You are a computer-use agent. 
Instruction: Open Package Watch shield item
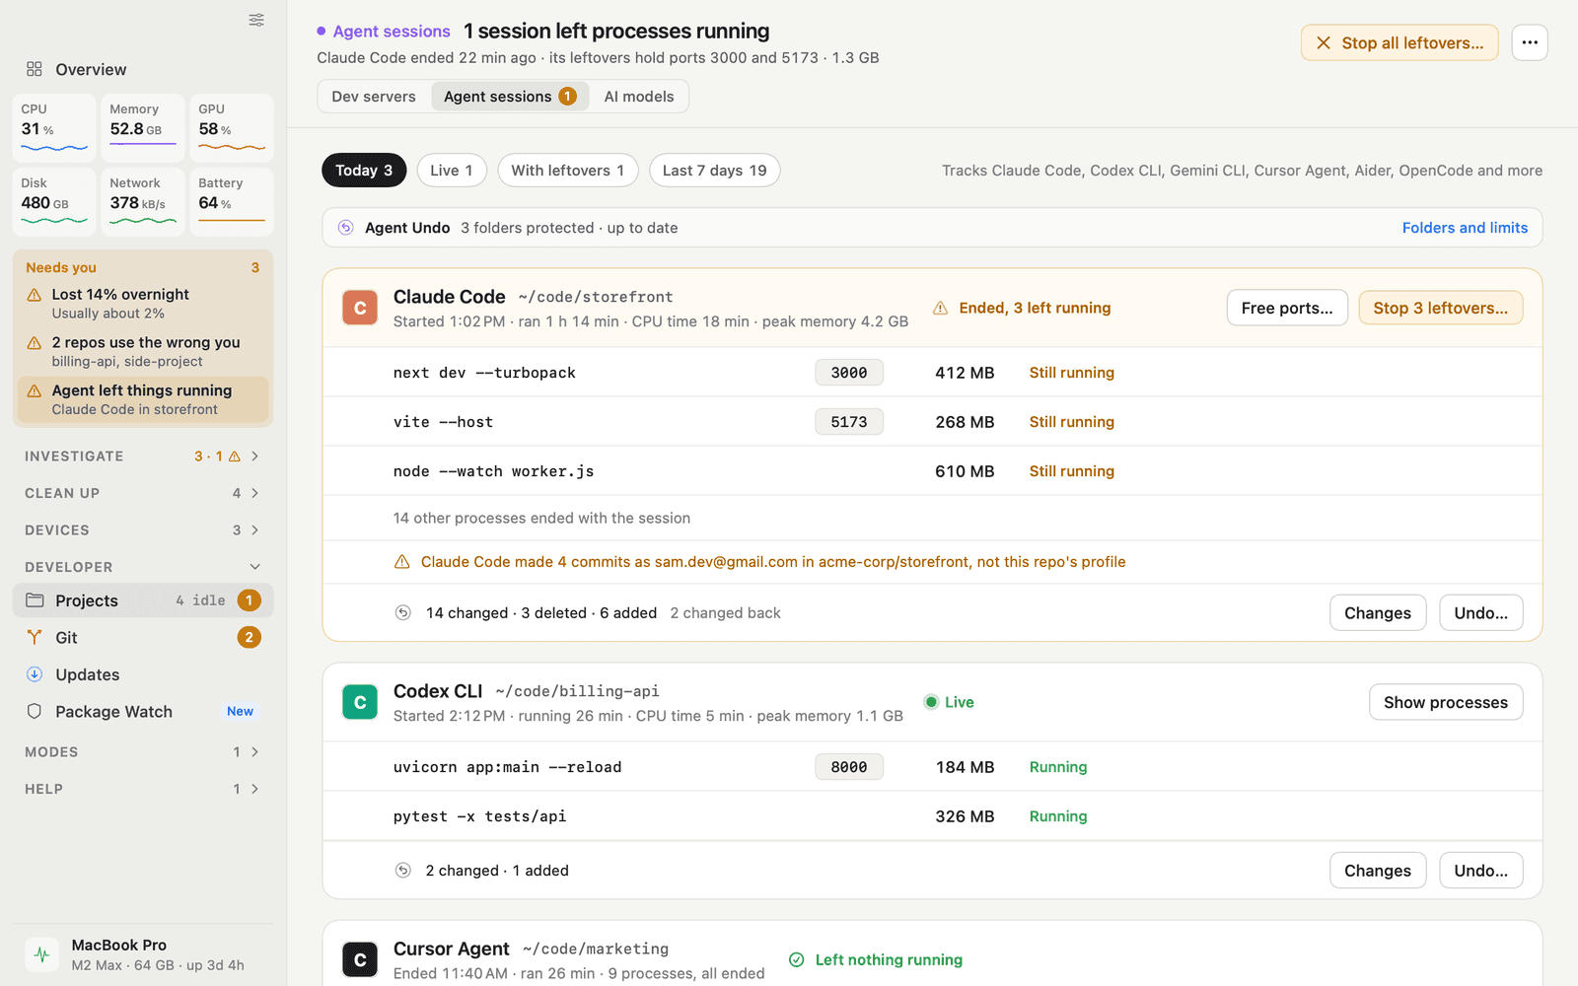point(143,712)
